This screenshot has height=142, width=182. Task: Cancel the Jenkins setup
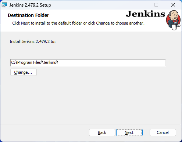pos(163,132)
